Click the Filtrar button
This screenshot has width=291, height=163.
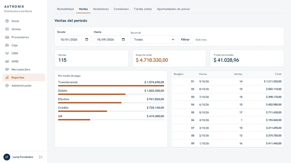185,40
